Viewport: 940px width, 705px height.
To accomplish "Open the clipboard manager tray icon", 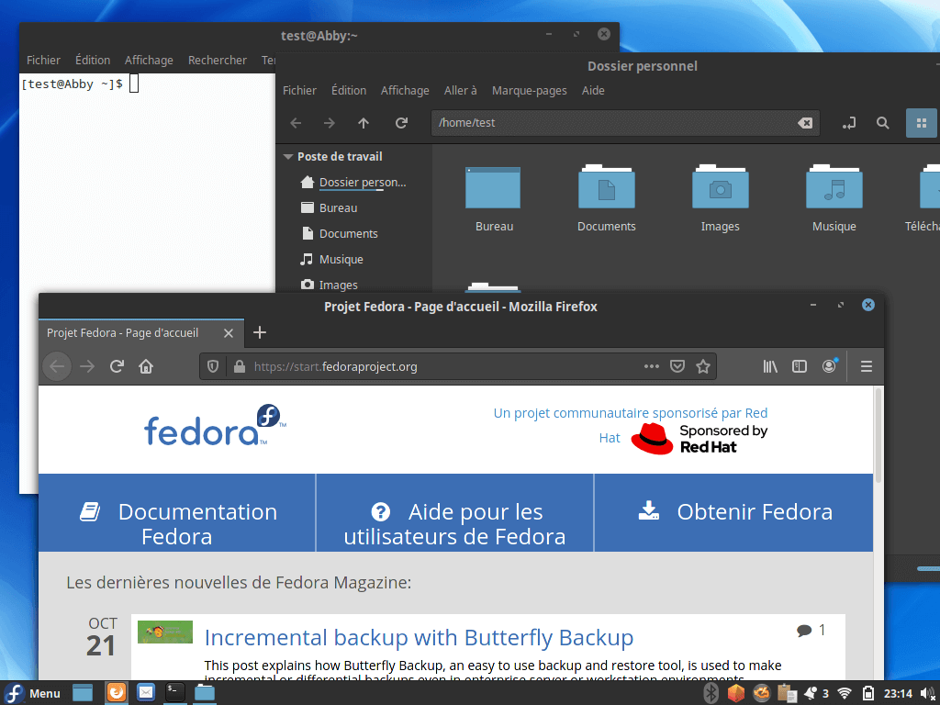I will point(787,694).
